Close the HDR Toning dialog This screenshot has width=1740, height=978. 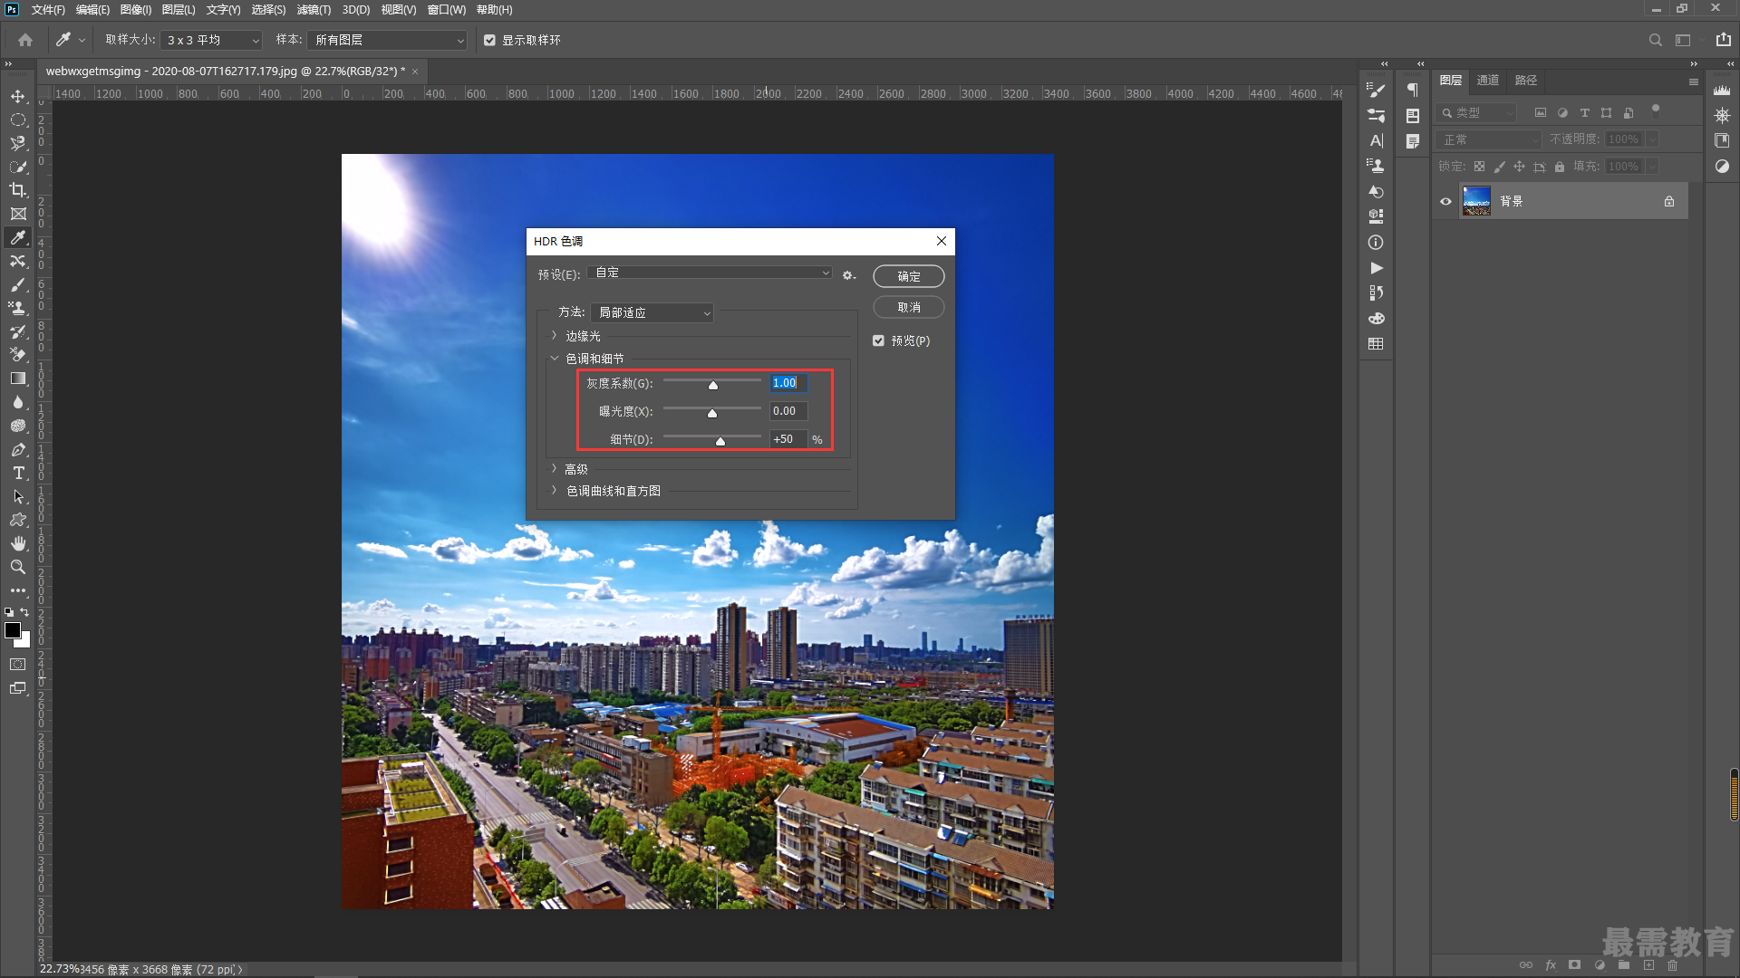[x=941, y=241]
